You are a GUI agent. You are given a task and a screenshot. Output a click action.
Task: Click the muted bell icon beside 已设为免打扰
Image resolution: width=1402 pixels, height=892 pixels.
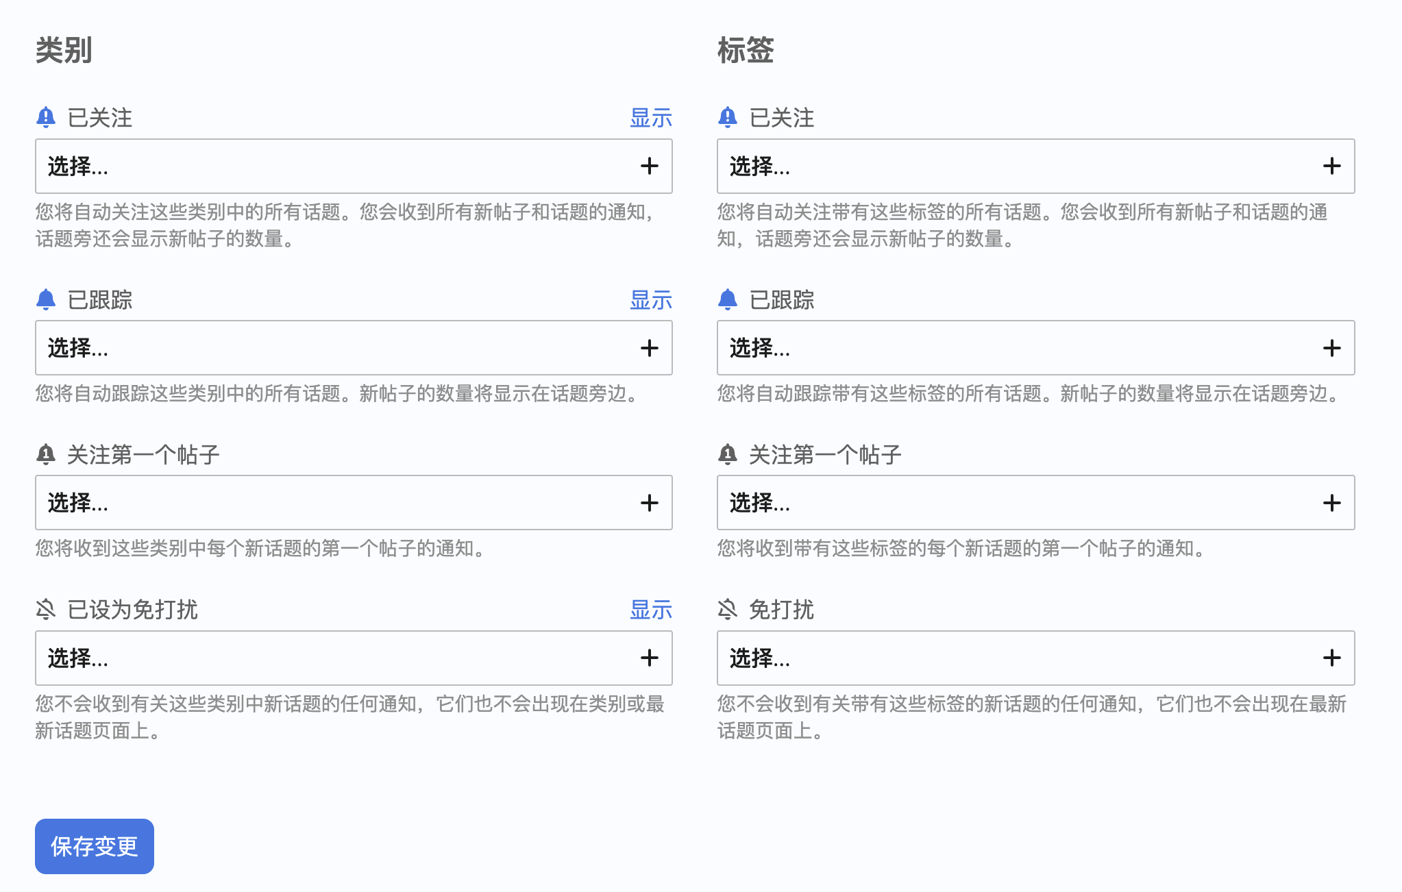click(x=46, y=609)
